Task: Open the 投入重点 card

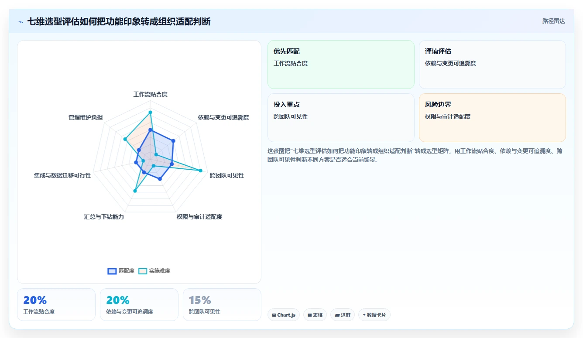Action: pyautogui.click(x=341, y=118)
